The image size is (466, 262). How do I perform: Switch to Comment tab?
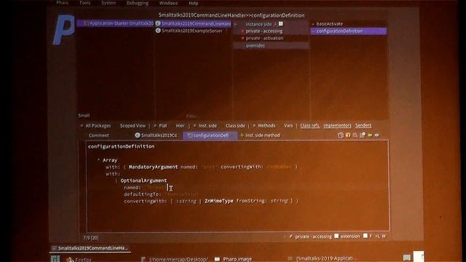click(x=99, y=135)
